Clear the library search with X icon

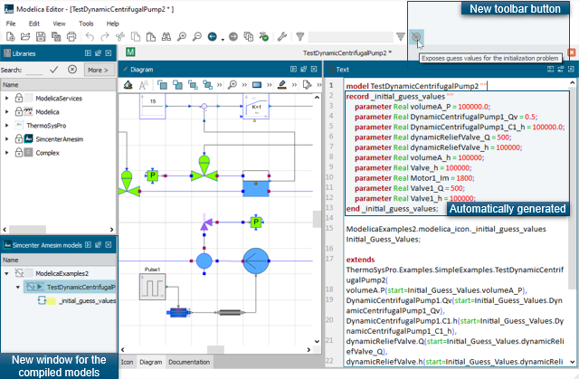pos(71,69)
